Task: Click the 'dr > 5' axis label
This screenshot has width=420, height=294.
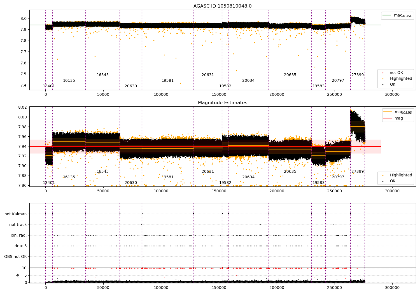Action: (x=21, y=246)
